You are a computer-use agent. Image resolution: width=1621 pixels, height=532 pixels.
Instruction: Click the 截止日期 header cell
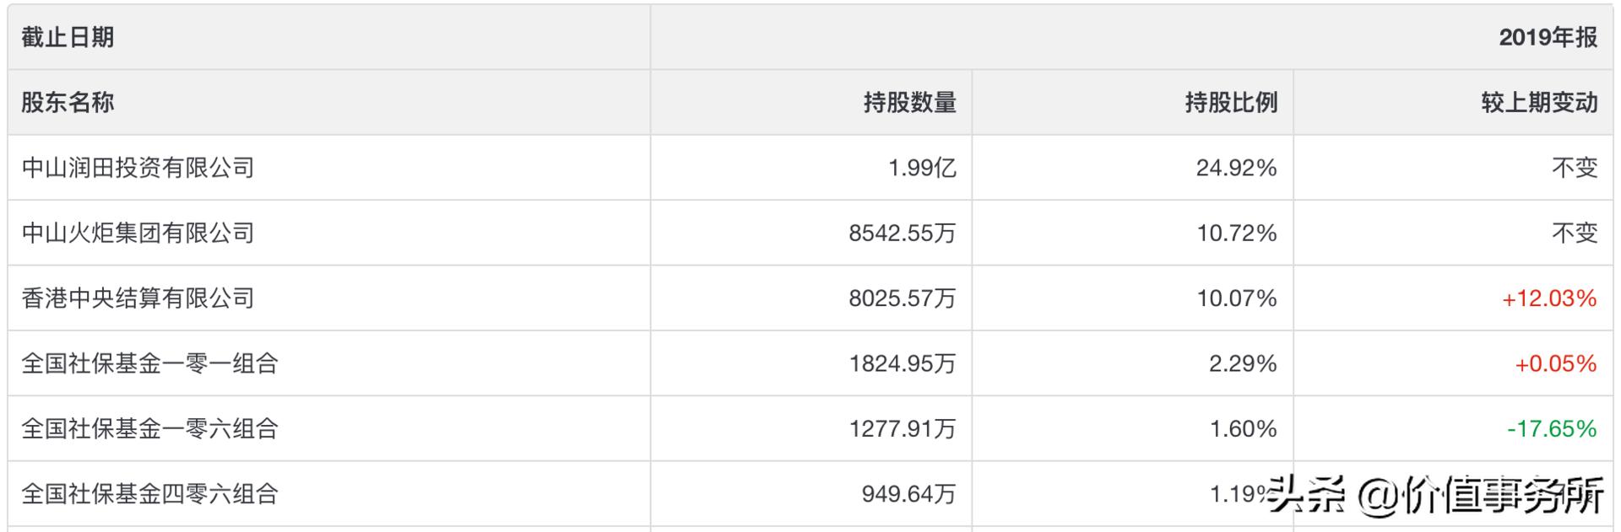coord(68,38)
